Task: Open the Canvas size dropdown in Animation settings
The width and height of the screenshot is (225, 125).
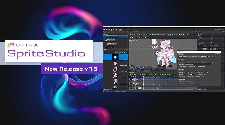Action: (198, 84)
